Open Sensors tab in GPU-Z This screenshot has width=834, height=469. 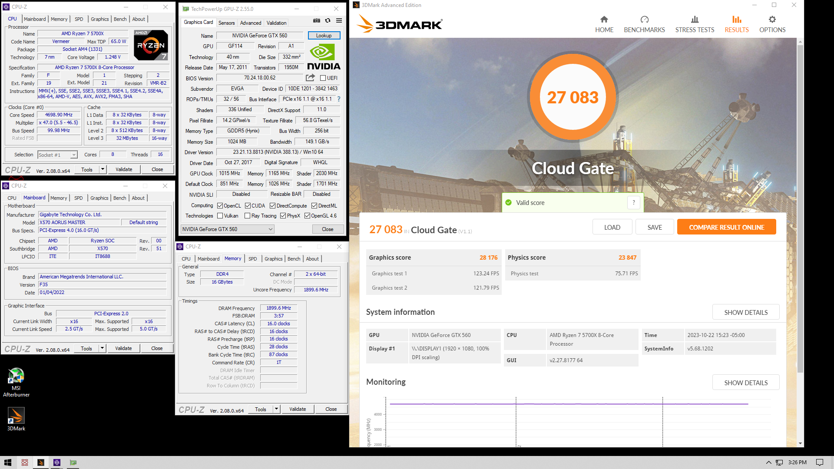(x=226, y=23)
